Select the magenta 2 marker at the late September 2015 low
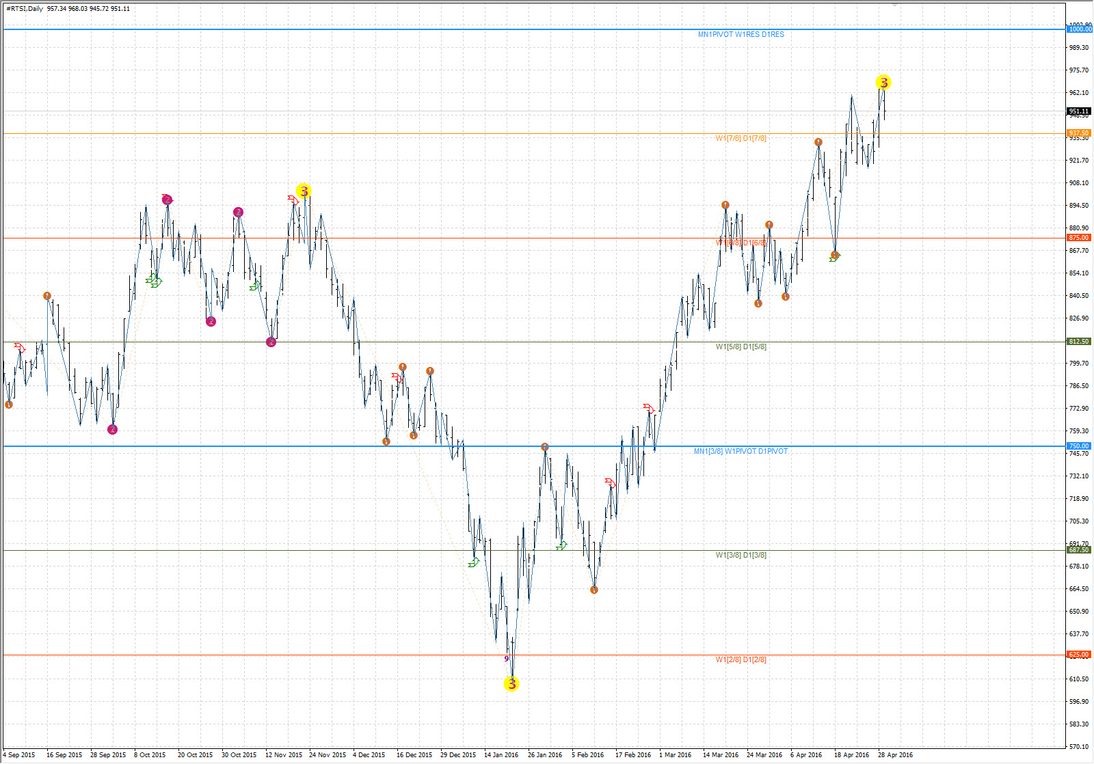This screenshot has width=1094, height=764. tap(113, 429)
